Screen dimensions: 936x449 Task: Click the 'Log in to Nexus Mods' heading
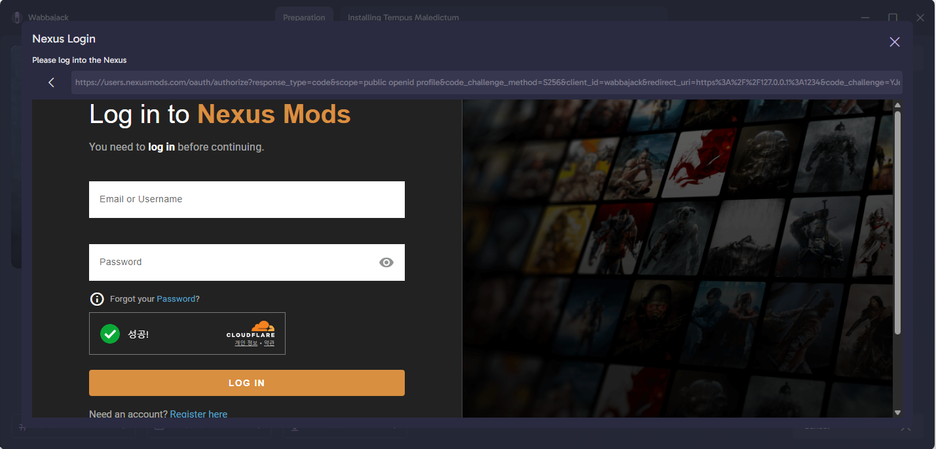(220, 115)
